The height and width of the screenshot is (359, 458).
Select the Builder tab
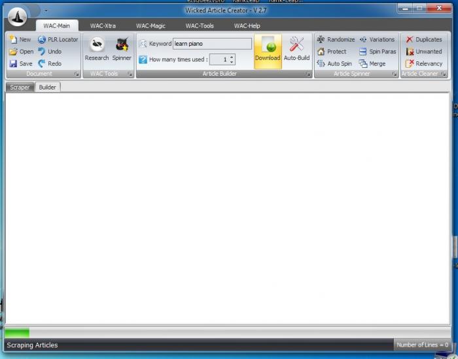tap(47, 87)
